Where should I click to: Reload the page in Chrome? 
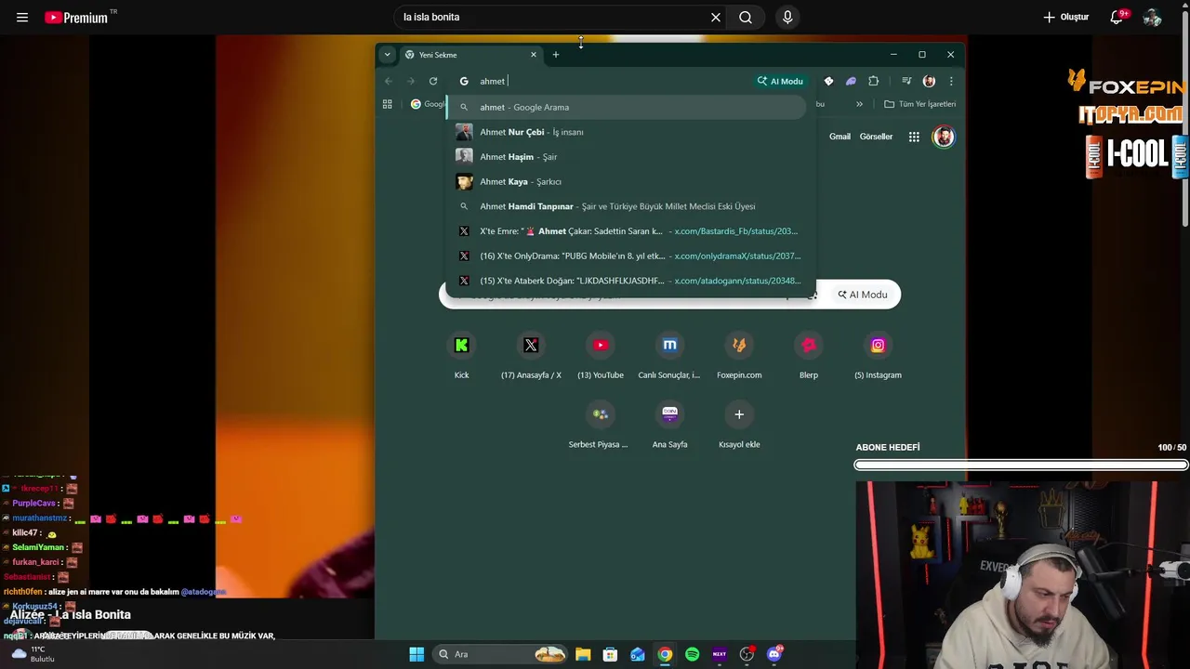(x=433, y=81)
